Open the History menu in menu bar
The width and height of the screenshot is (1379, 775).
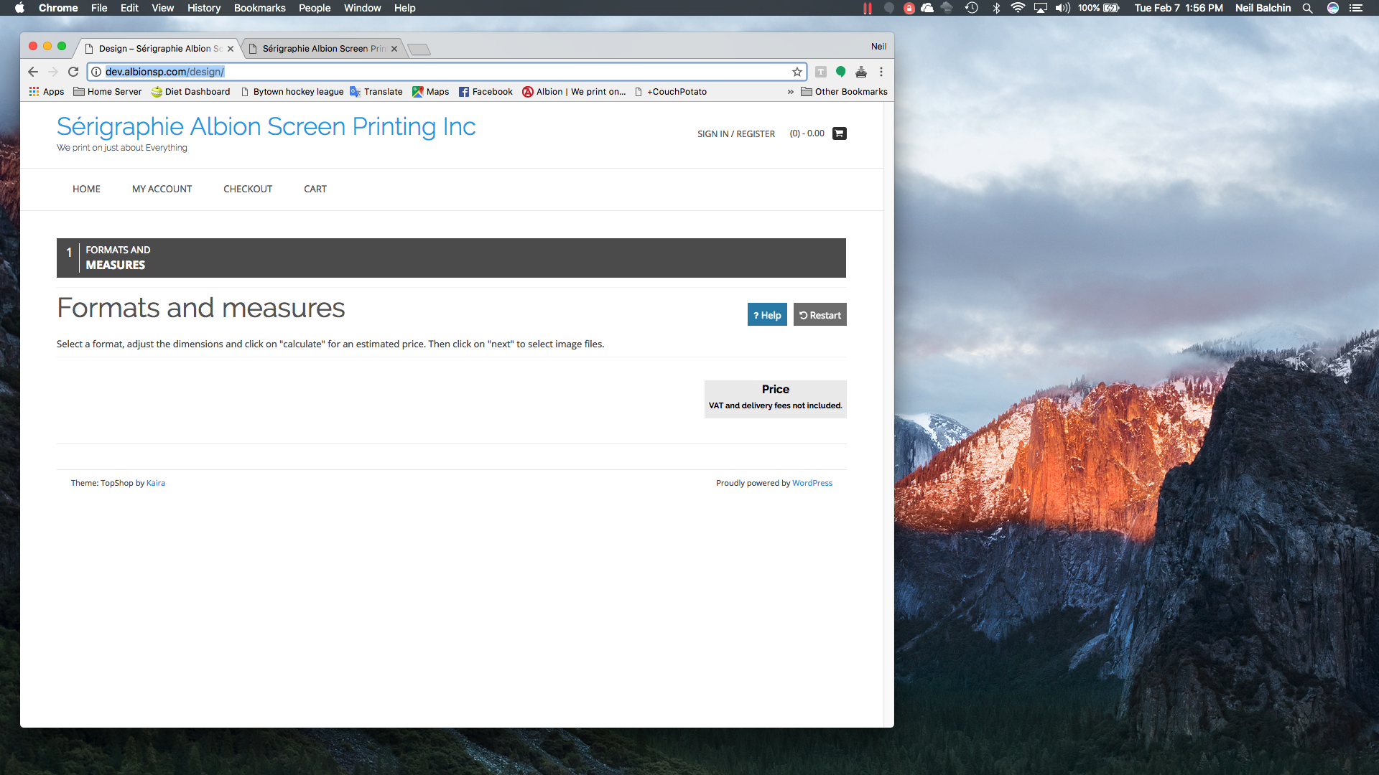(x=203, y=8)
